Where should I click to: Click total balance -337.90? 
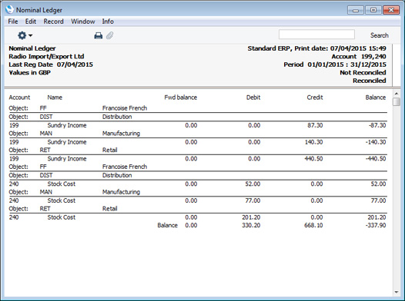tap(376, 225)
